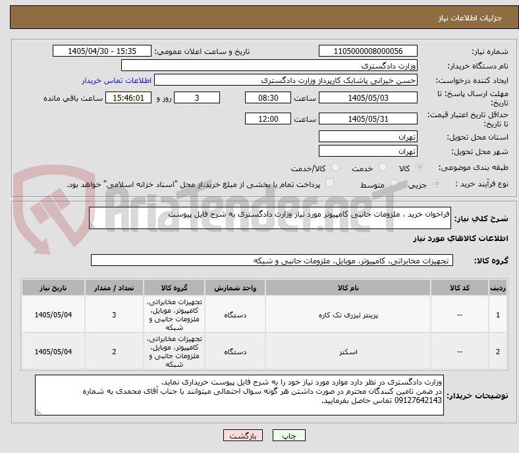
Task: Click the resize handle of the description textarea
Action: pos(92,226)
